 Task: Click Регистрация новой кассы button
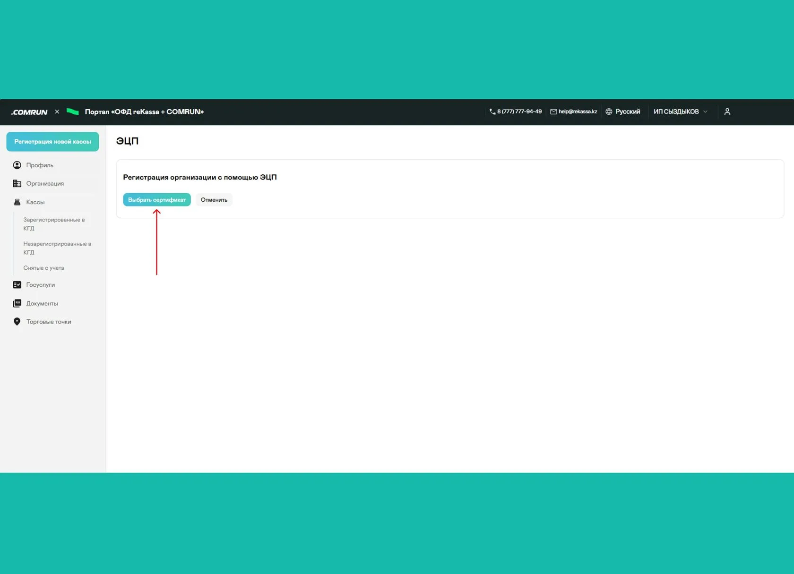pyautogui.click(x=52, y=142)
